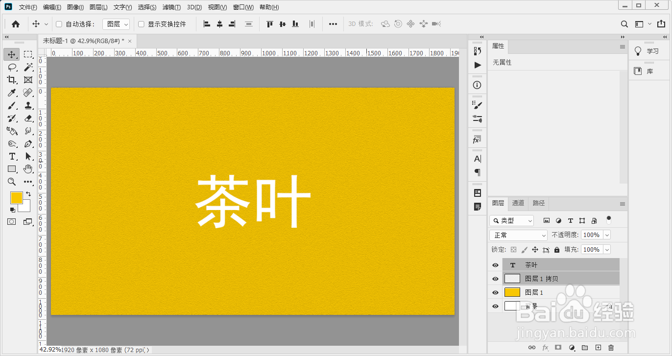This screenshot has height=356, width=672.
Task: Toggle lock transparent pixels
Action: coord(513,250)
